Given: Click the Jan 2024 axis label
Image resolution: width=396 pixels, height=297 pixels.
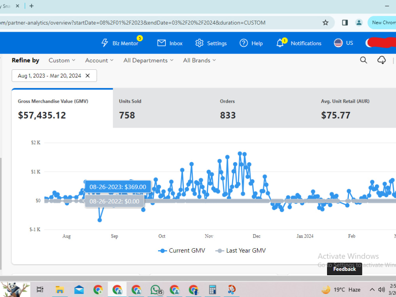Looking at the screenshot, I should [x=305, y=236].
